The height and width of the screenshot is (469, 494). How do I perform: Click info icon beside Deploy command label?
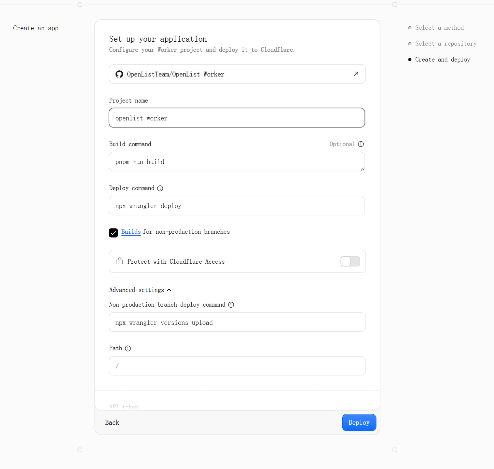tap(160, 188)
